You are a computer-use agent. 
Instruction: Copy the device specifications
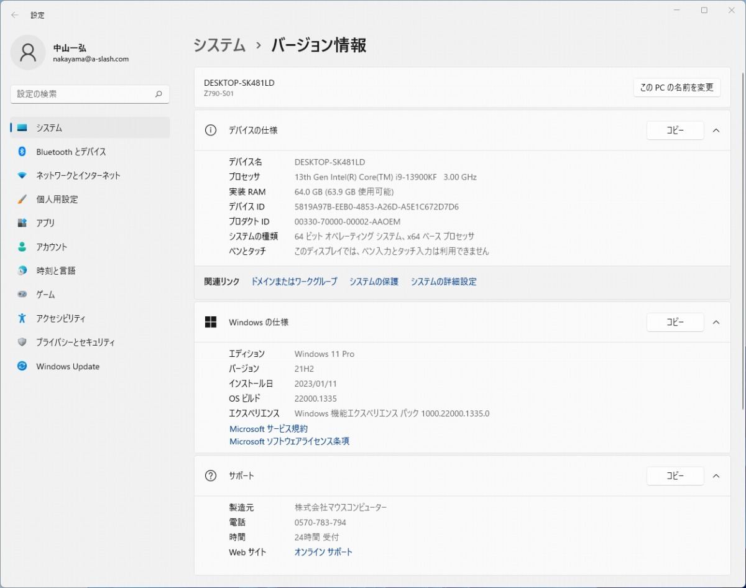click(x=675, y=131)
